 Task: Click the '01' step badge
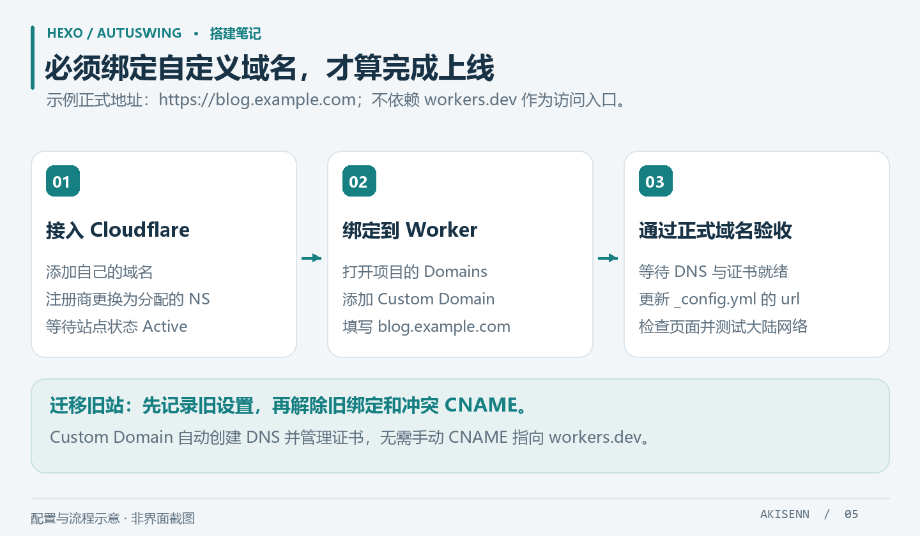63,181
